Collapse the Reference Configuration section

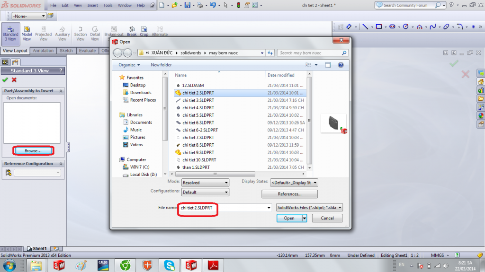pyautogui.click(x=61, y=164)
